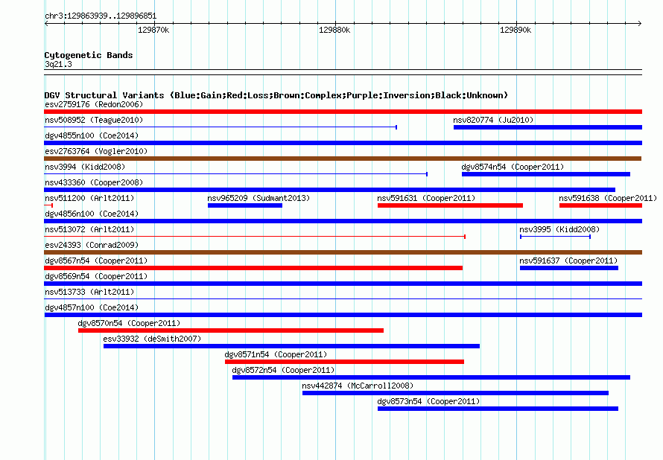Click the dgv8573n54 (Cooper2011) blue bar

pyautogui.click(x=498, y=409)
